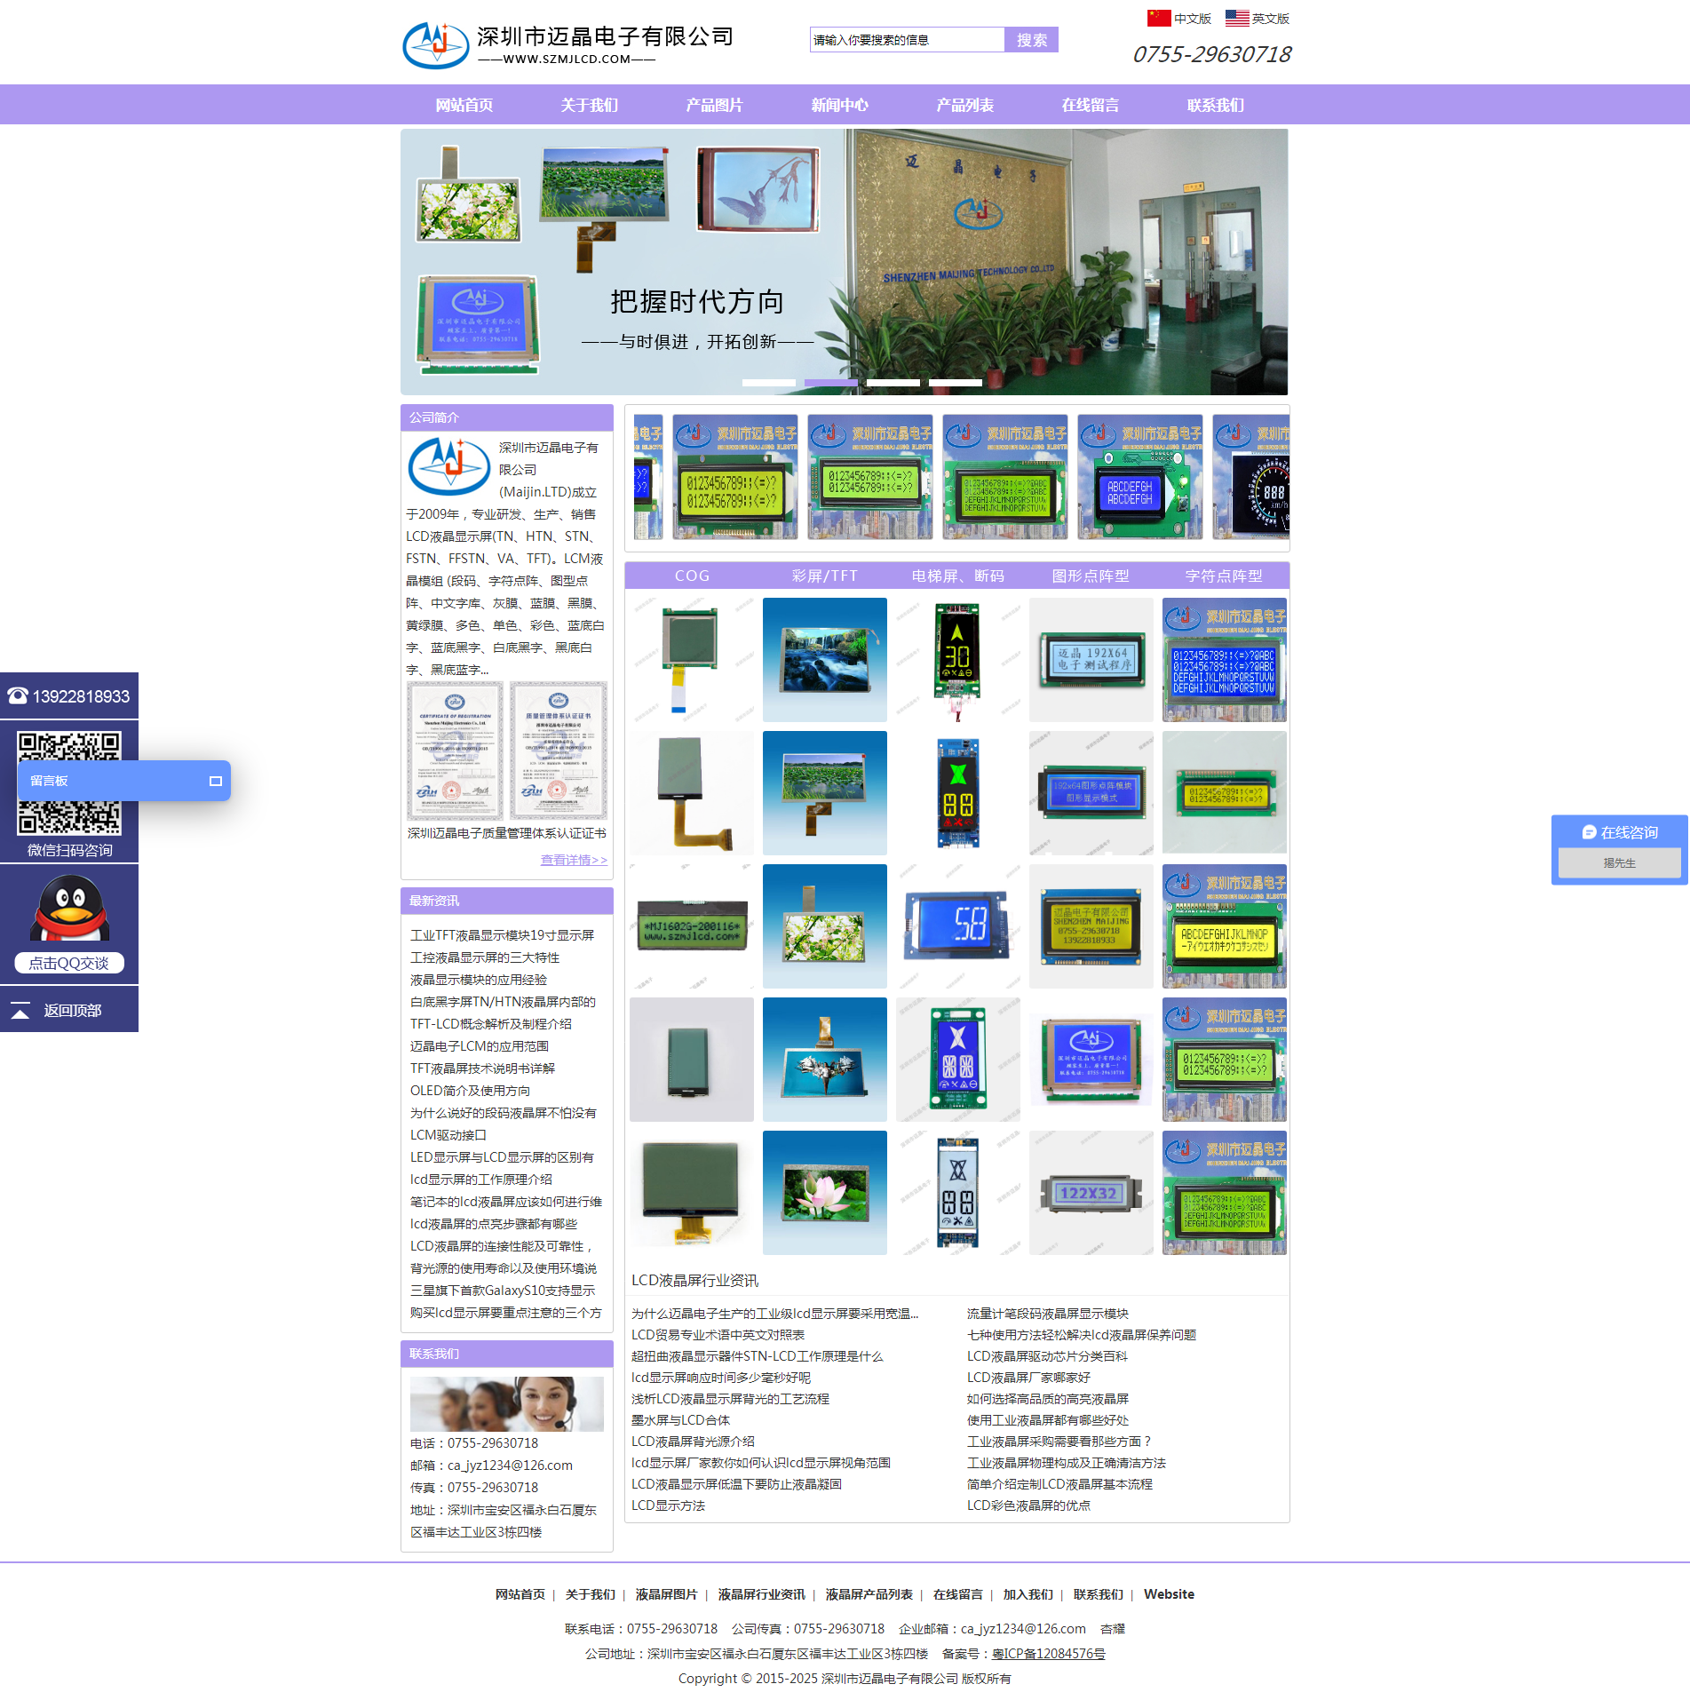Image resolution: width=1690 pixels, height=1700 pixels.
Task: Click the QQ penguin chat icon
Action: coord(69,909)
